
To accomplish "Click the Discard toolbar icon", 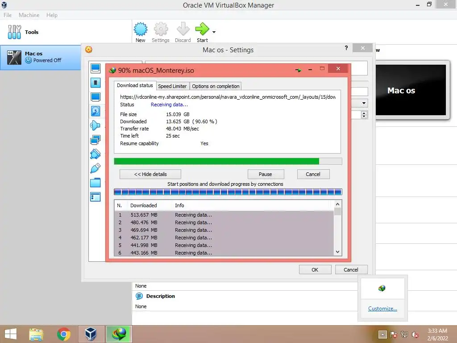I will tap(183, 29).
